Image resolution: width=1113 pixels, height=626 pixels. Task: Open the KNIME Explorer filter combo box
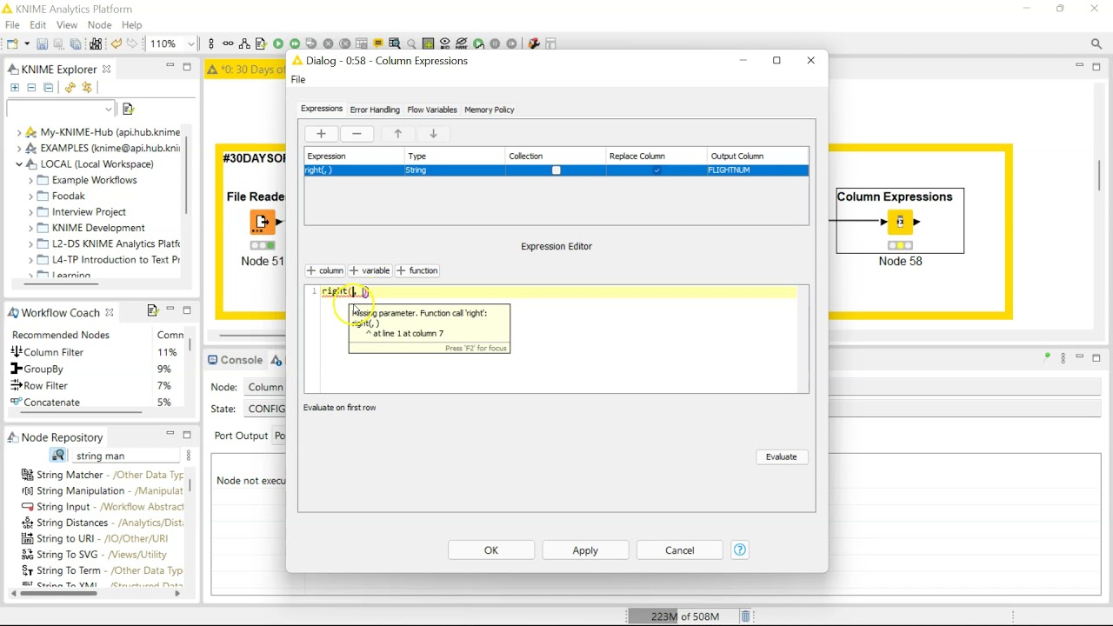(60, 109)
